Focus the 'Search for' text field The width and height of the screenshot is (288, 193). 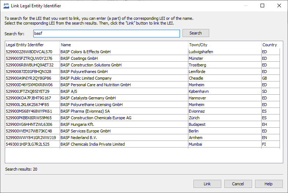click(x=106, y=33)
